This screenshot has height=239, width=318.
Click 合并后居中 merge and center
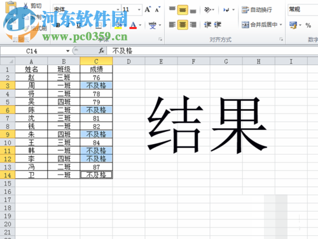pos(259,25)
